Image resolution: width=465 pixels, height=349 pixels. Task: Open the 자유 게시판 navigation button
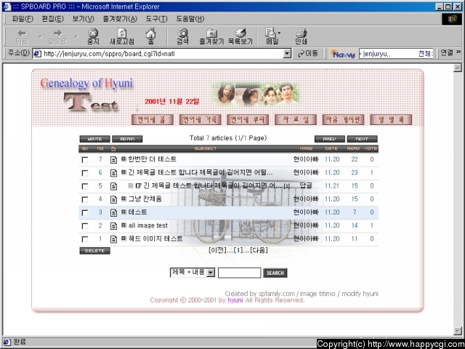coord(344,119)
